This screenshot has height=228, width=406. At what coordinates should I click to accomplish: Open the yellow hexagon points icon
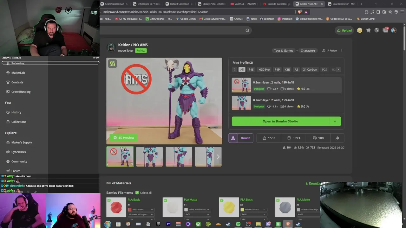tap(360, 30)
